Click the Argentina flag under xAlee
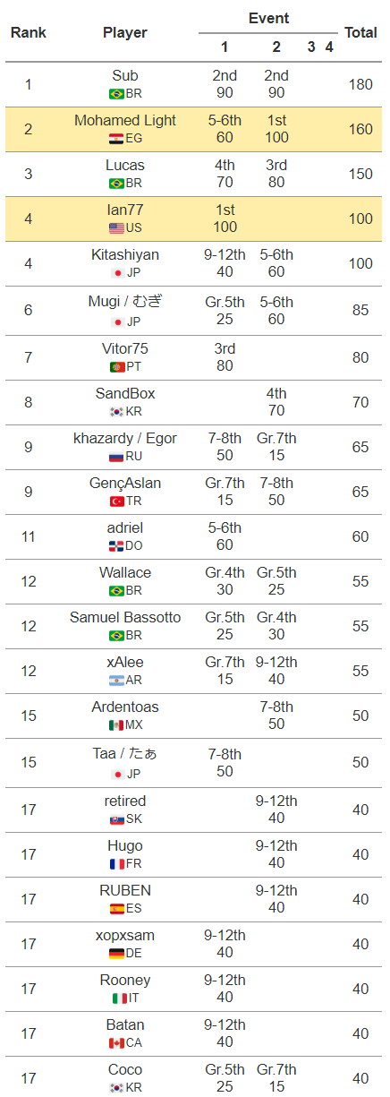 pyautogui.click(x=117, y=681)
